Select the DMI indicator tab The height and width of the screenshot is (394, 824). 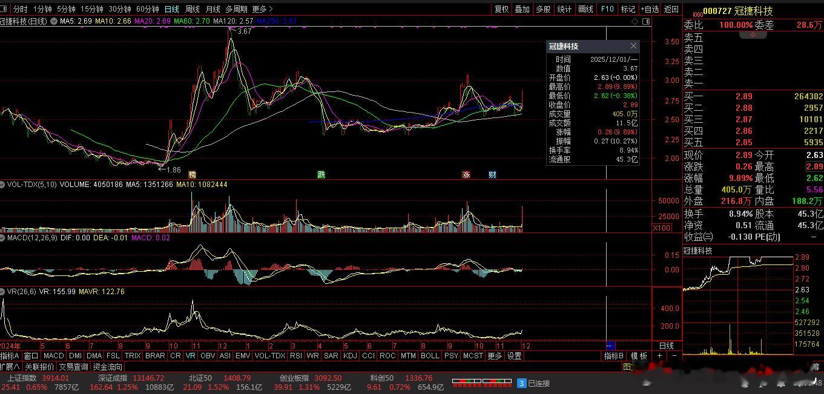point(75,356)
